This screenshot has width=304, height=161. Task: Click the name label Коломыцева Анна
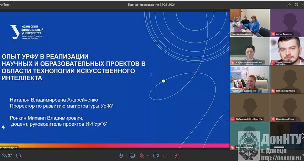[242, 34]
